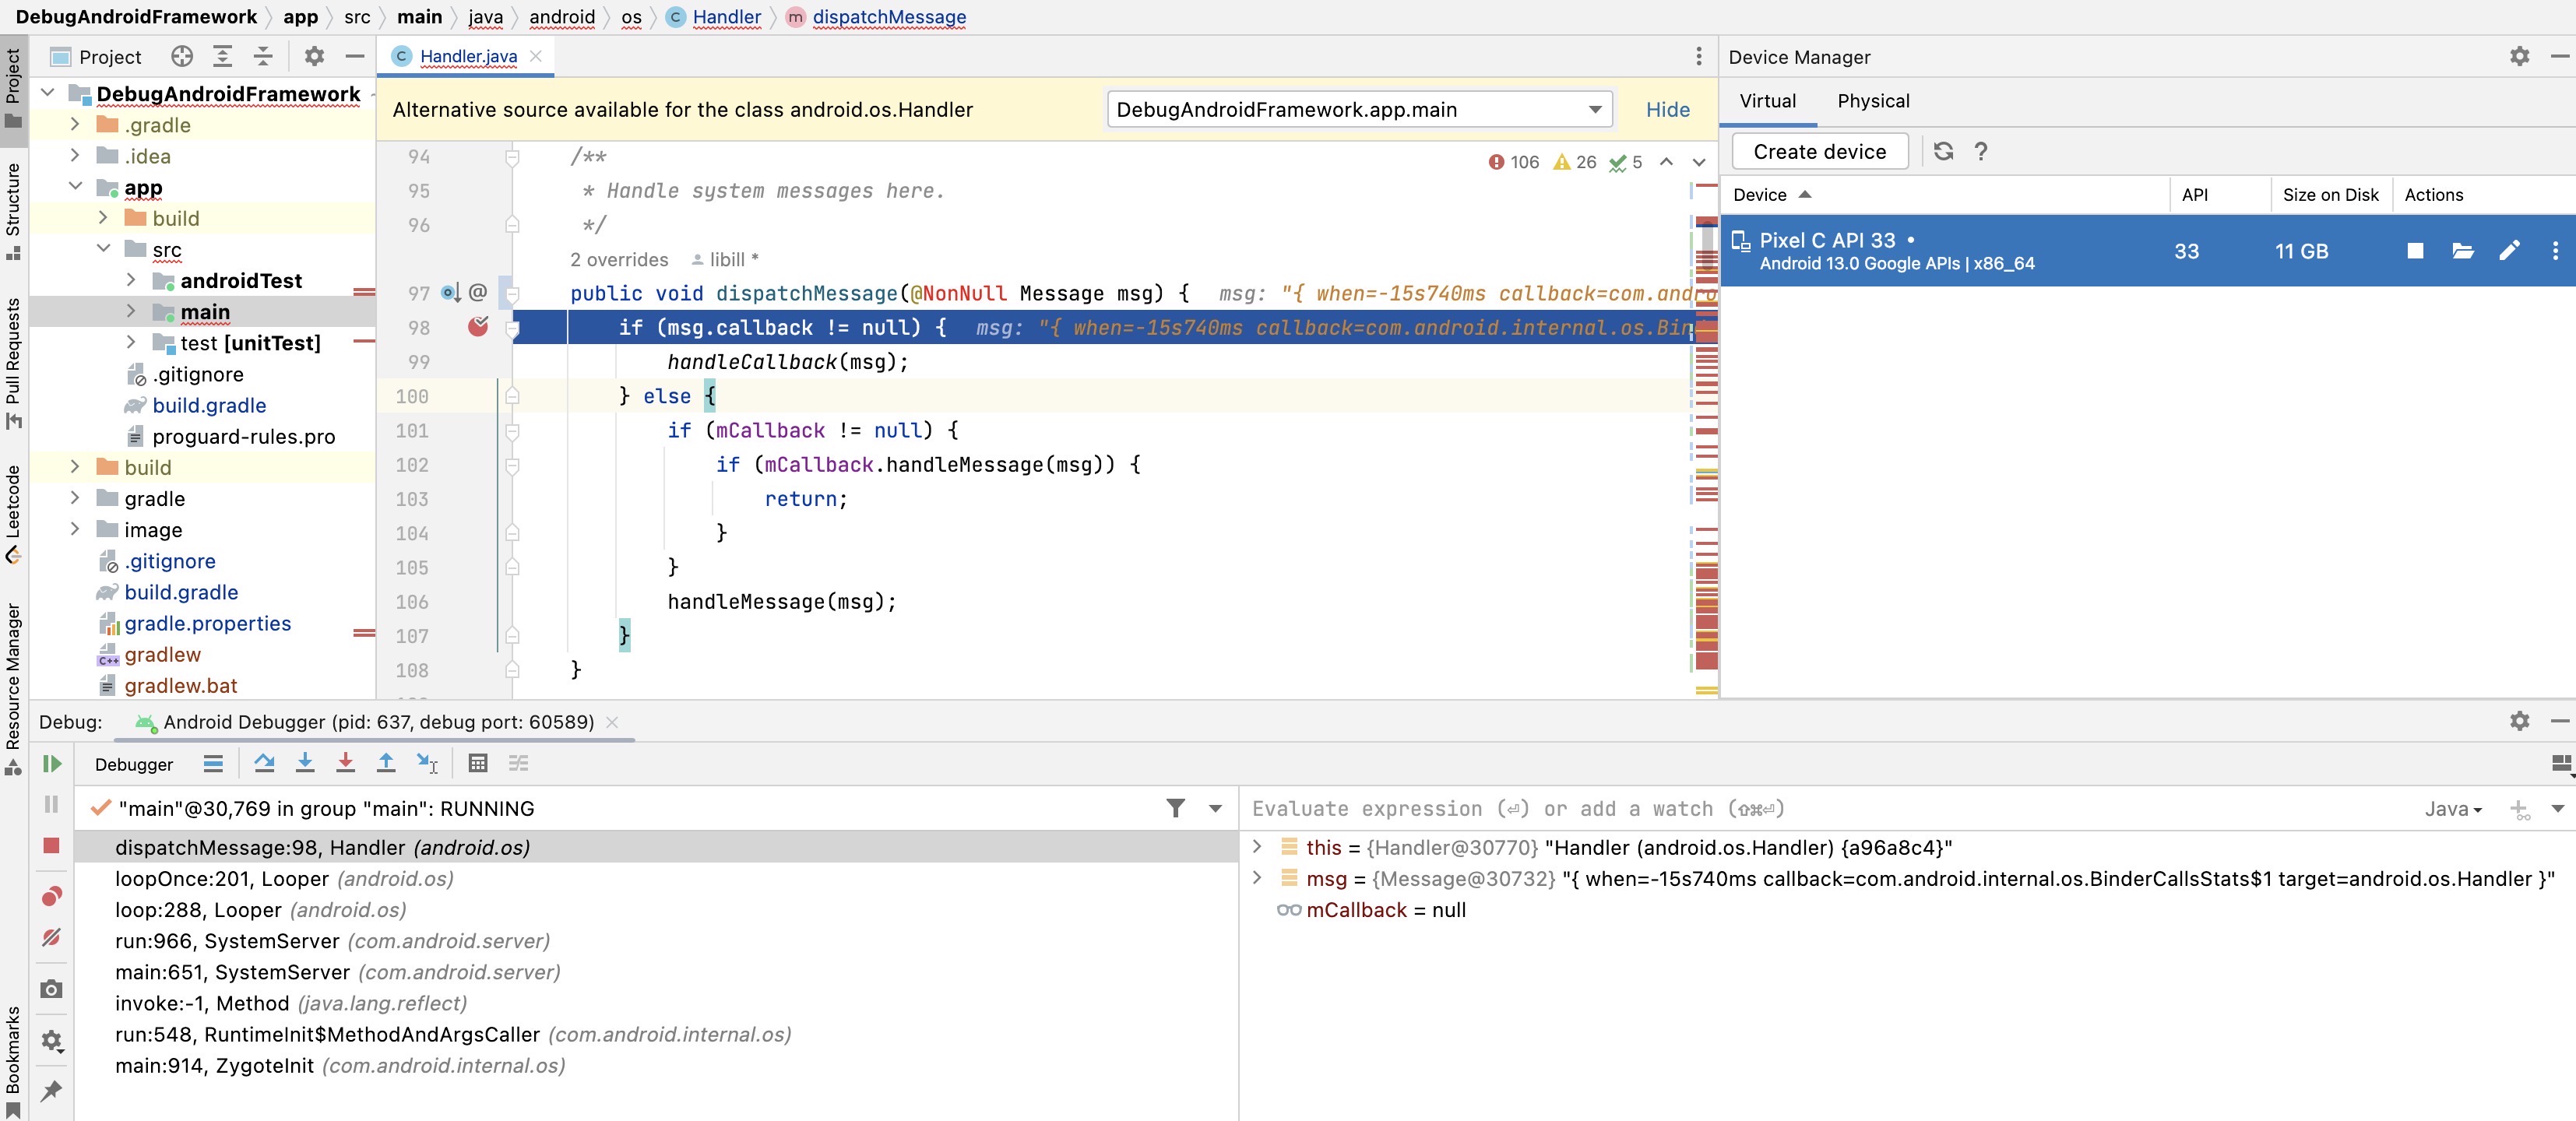The height and width of the screenshot is (1121, 2576).
Task: Click the Step Over icon
Action: (264, 764)
